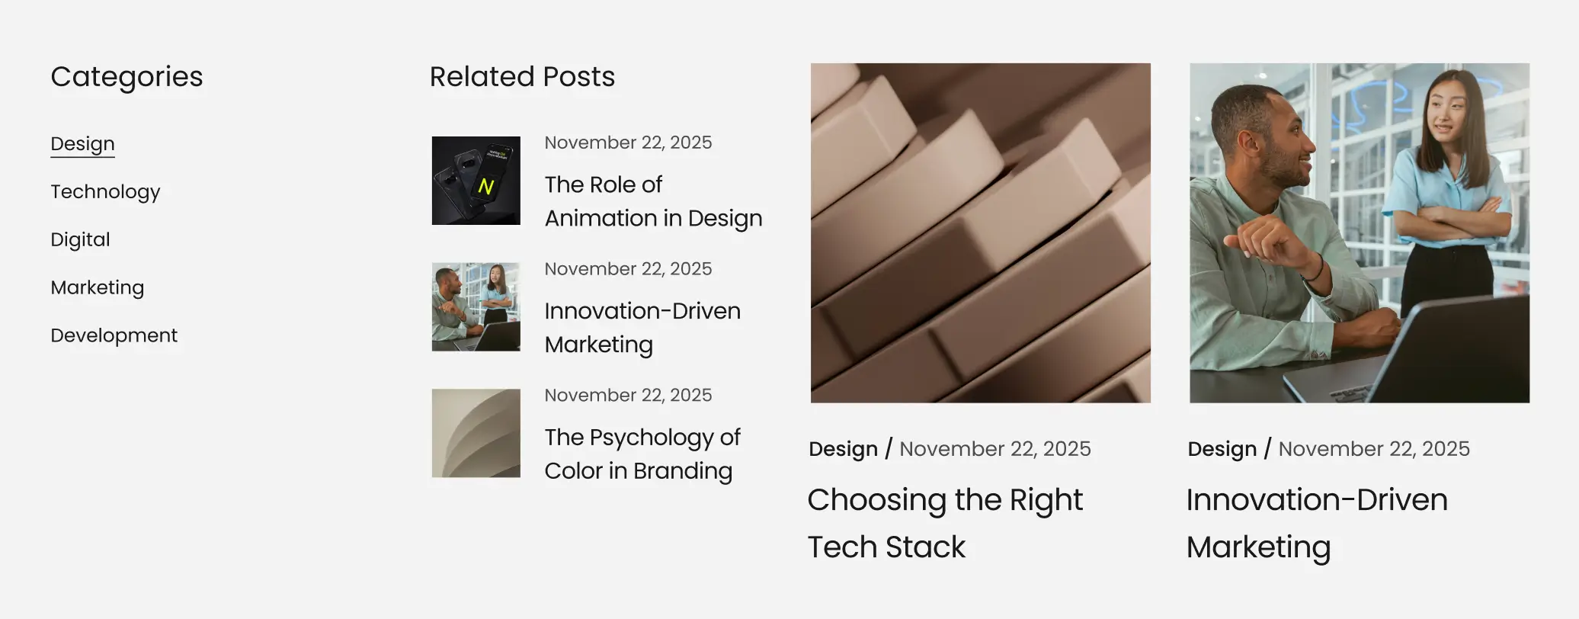Click the black phones thumbnail in Related Posts

[476, 181]
